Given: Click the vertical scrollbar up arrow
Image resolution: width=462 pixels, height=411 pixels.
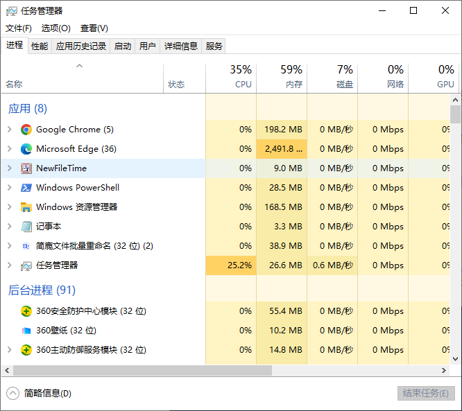Looking at the screenshot, I should click(455, 100).
